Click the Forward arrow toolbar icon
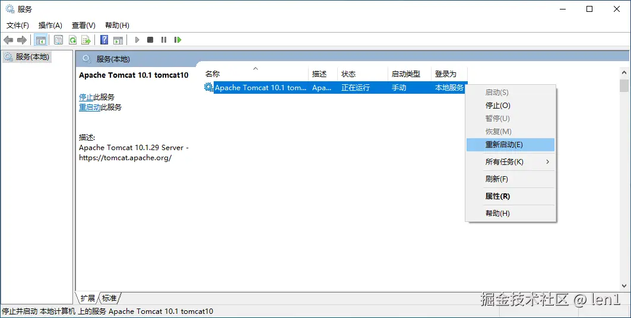The height and width of the screenshot is (318, 631). [22, 40]
